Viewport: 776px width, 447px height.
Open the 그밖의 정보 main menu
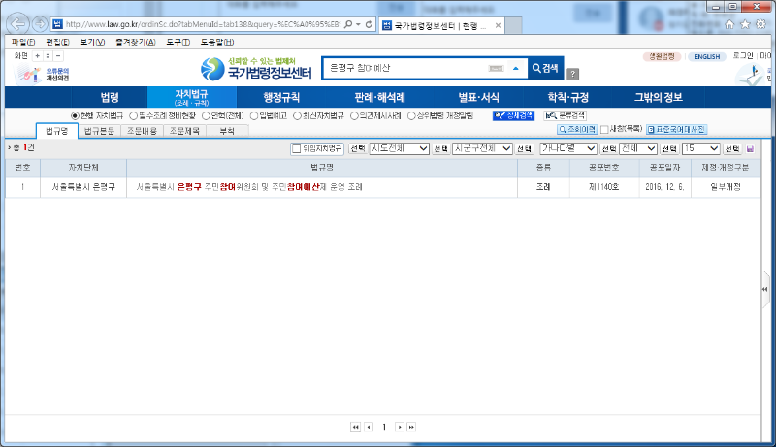coord(659,97)
